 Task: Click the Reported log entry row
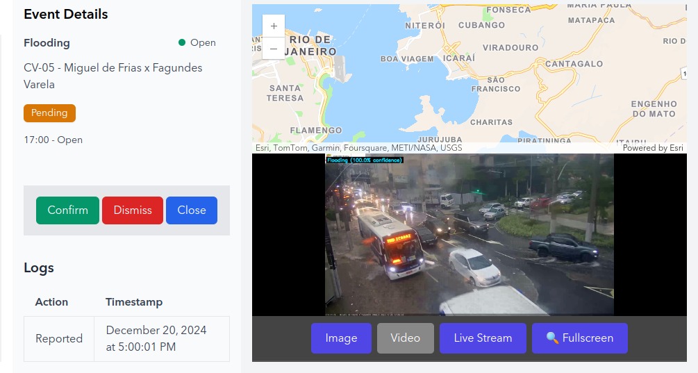point(127,339)
